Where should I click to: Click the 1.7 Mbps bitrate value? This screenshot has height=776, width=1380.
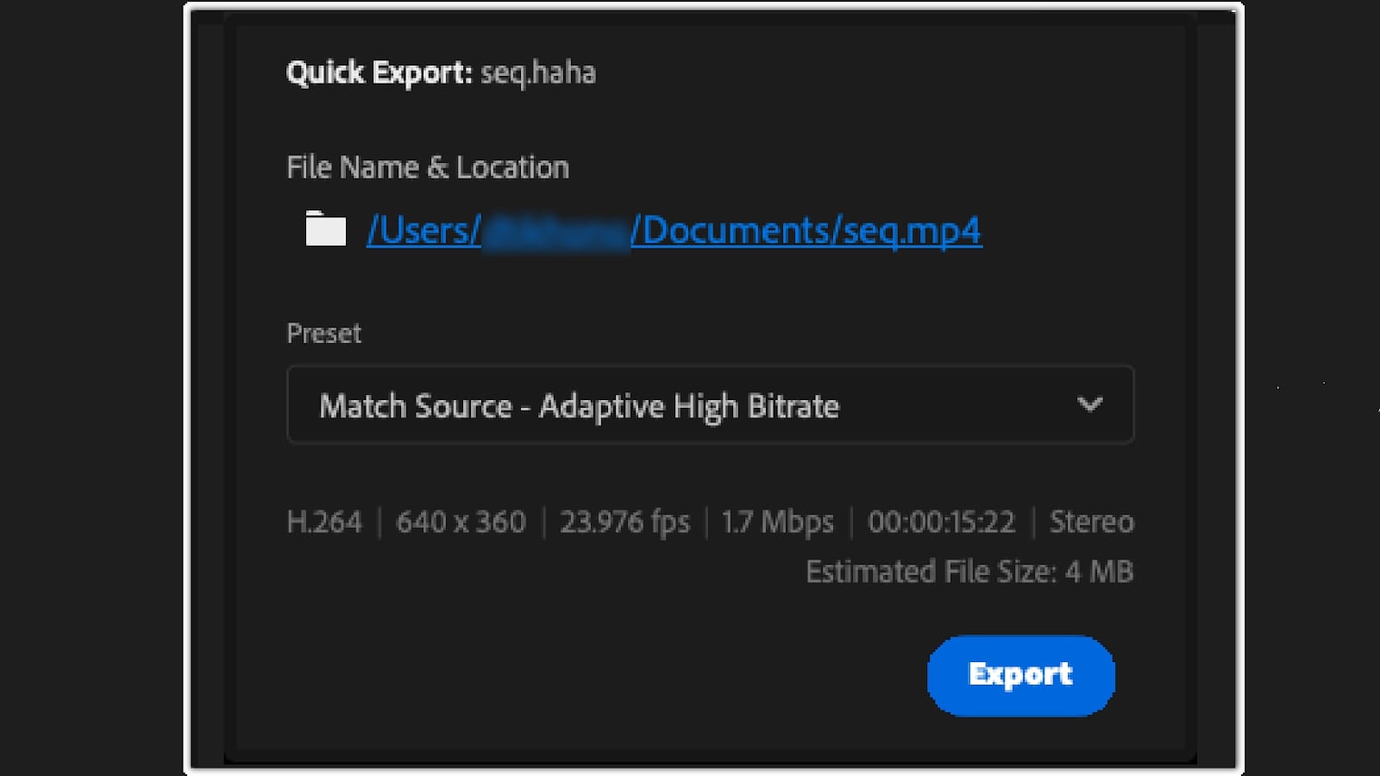click(x=777, y=523)
